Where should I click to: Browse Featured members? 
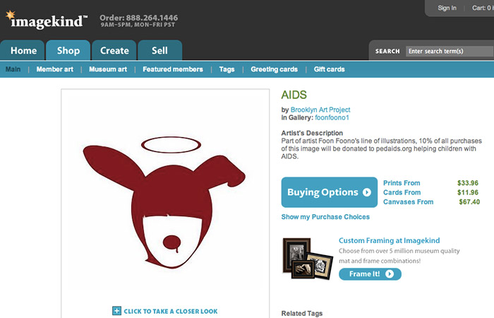click(173, 69)
